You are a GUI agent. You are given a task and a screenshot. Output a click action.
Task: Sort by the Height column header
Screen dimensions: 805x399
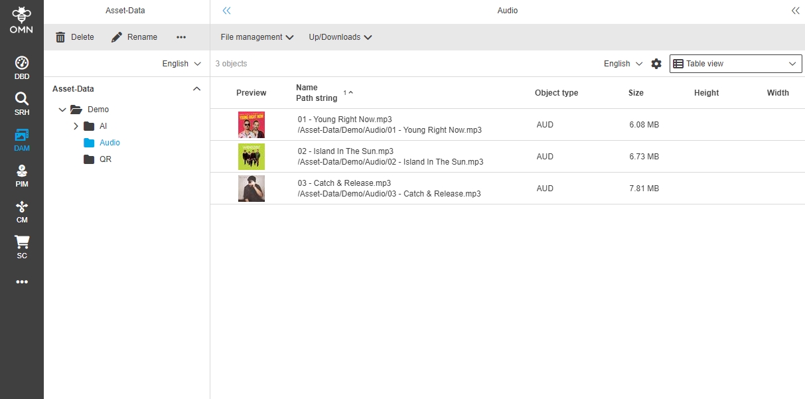706,93
